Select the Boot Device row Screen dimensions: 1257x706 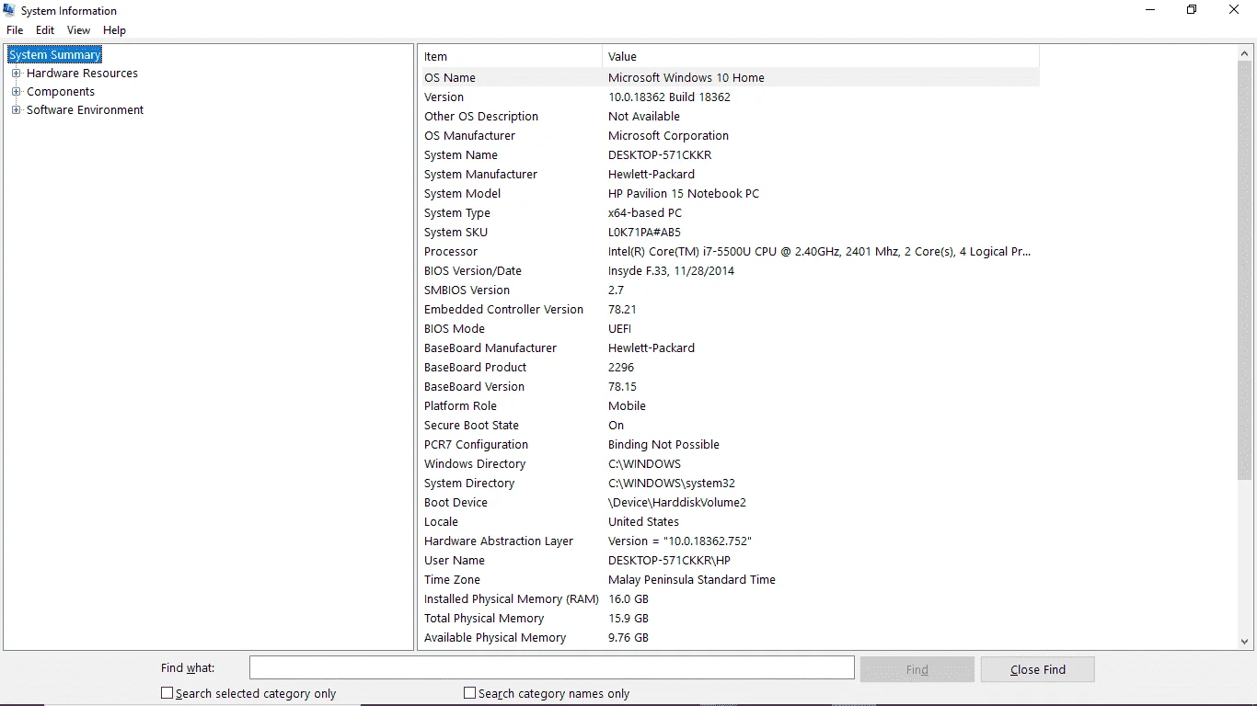[x=731, y=503]
